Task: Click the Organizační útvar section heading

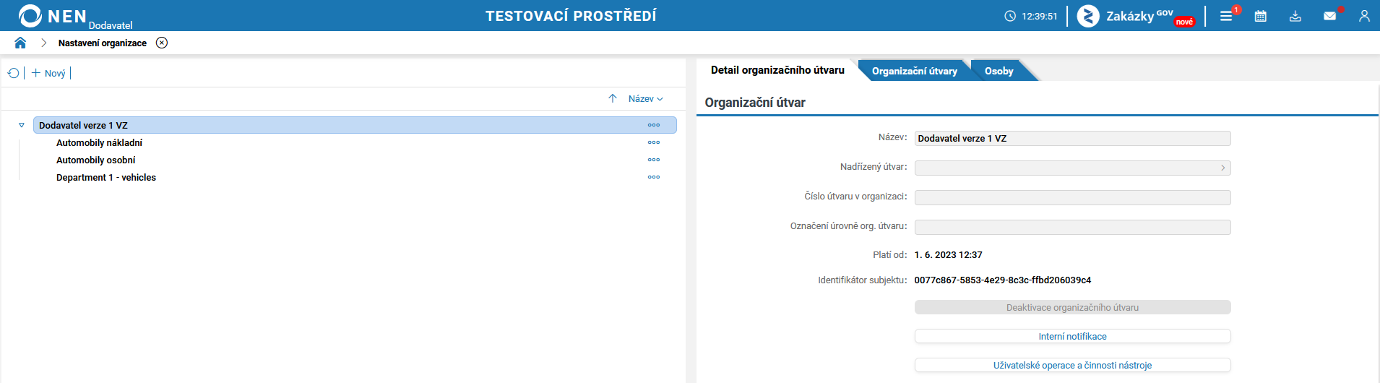Action: coord(755,103)
